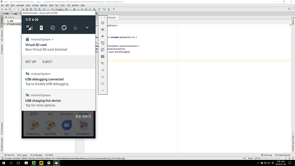This screenshot has width=295, height=166.
Task: Click emulator volume down icon
Action: [x=102, y=36]
